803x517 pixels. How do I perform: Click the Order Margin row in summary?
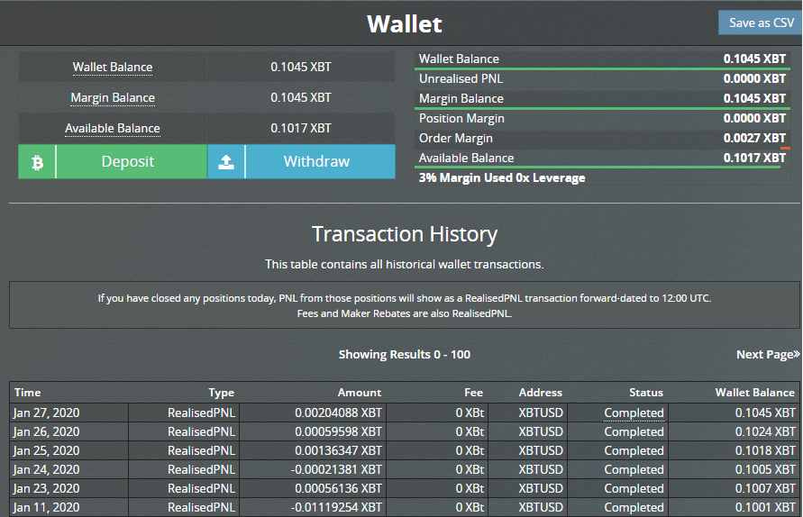point(601,138)
